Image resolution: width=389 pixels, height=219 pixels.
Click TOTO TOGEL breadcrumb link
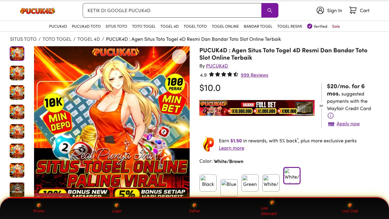[57, 39]
